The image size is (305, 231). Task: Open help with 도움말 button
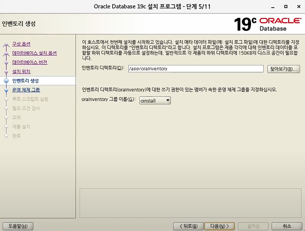point(18,226)
